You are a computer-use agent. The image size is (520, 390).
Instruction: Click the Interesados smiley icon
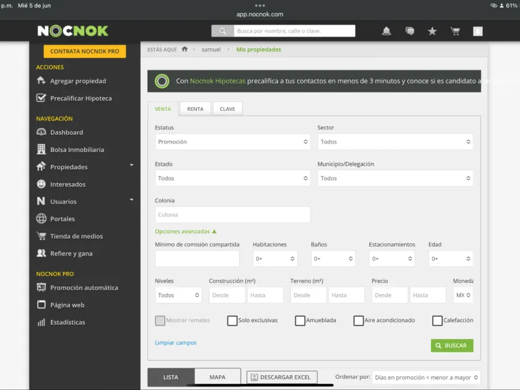tap(41, 184)
